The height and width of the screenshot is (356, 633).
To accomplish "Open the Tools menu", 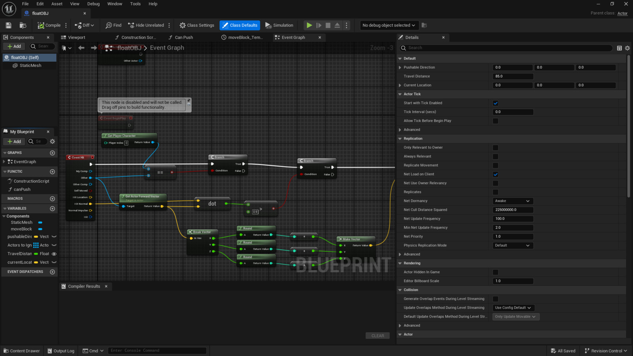I will click(135, 4).
